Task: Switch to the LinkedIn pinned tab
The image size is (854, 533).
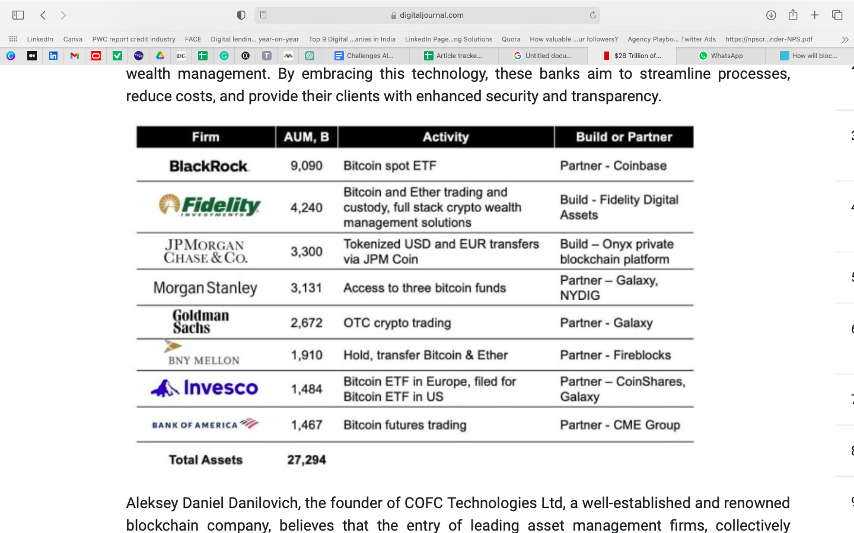Action: pos(53,56)
